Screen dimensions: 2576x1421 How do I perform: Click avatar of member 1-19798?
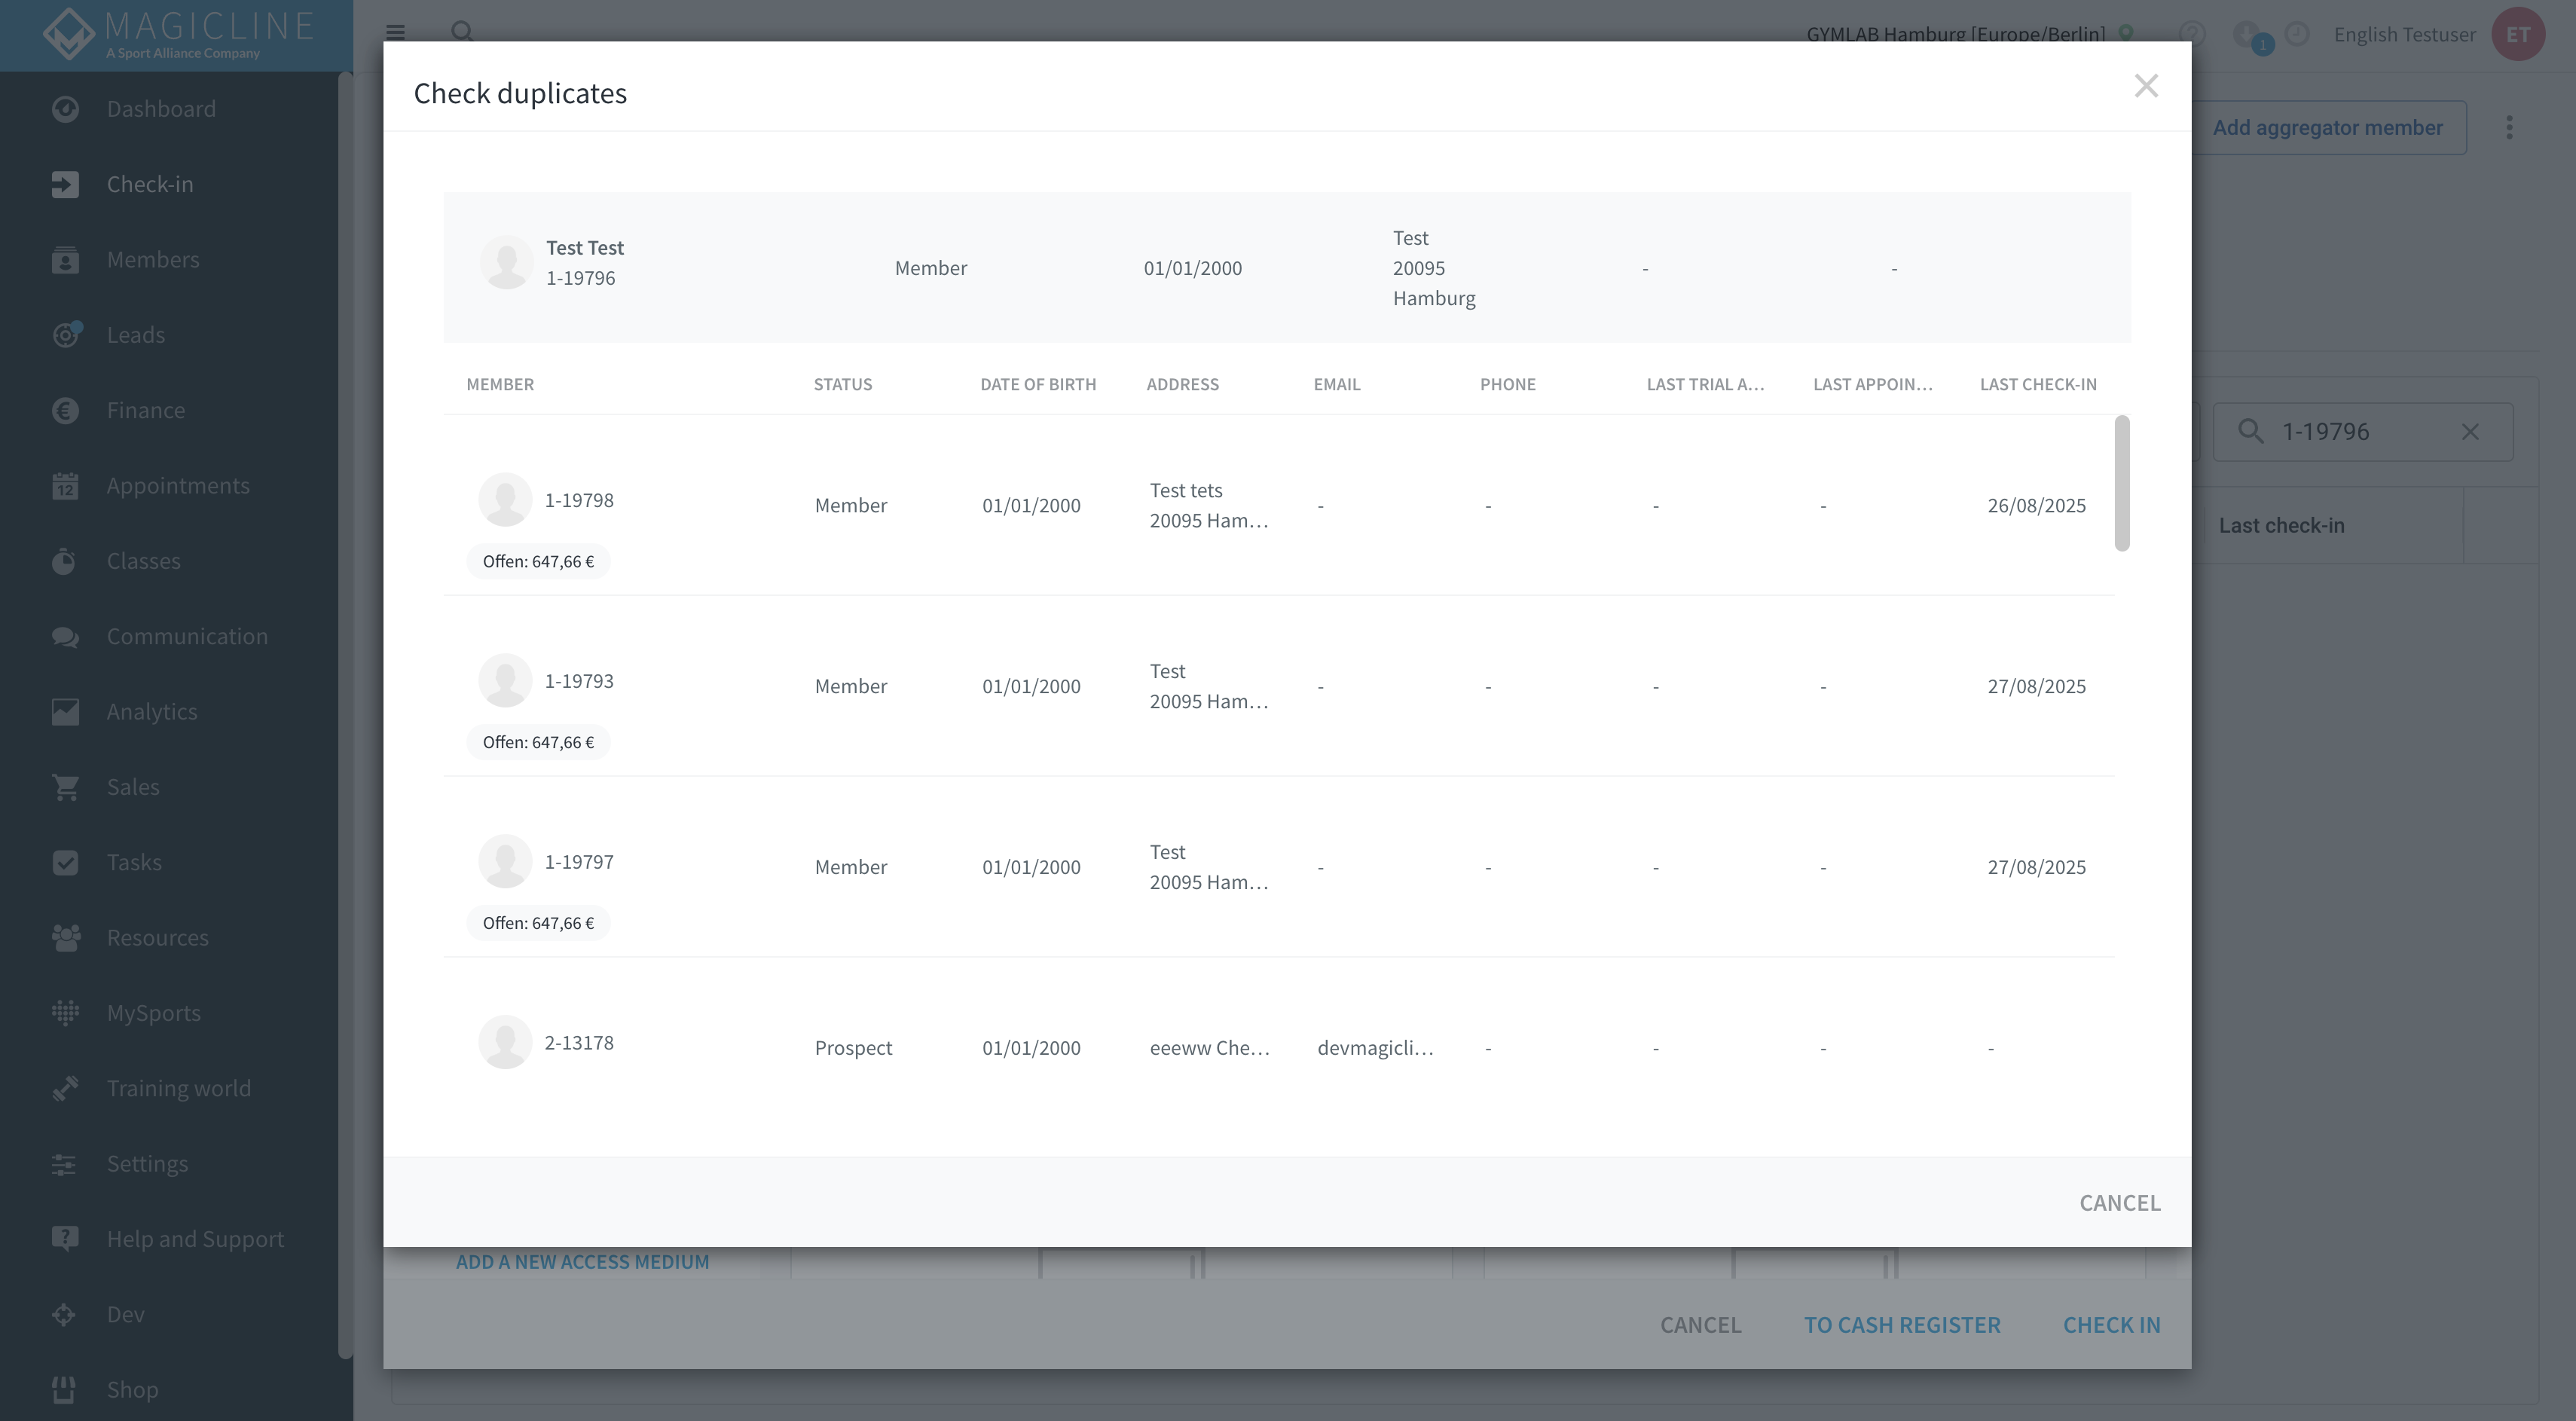[505, 499]
